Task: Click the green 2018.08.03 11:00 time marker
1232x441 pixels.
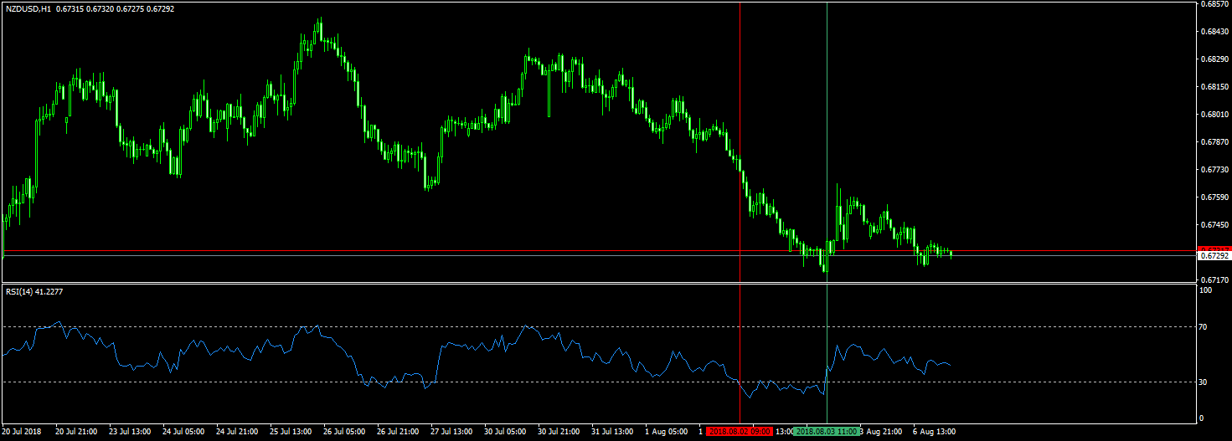Action: point(826,432)
